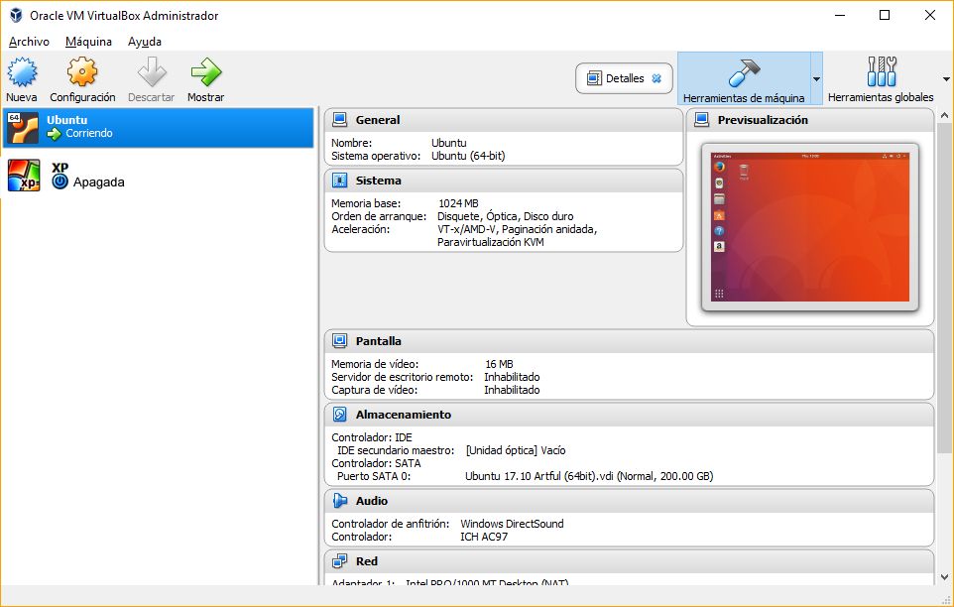
Task: Click the details pane scroll down arrow
Action: tap(944, 577)
